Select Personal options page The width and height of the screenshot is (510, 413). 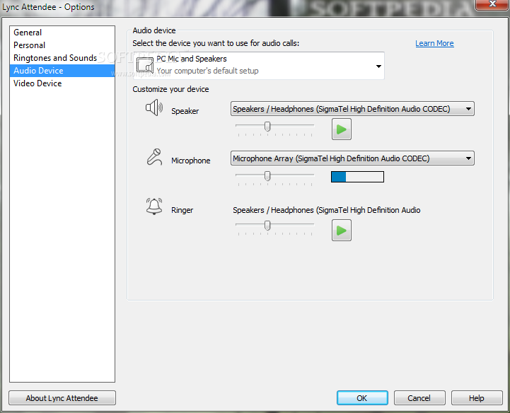coord(62,45)
